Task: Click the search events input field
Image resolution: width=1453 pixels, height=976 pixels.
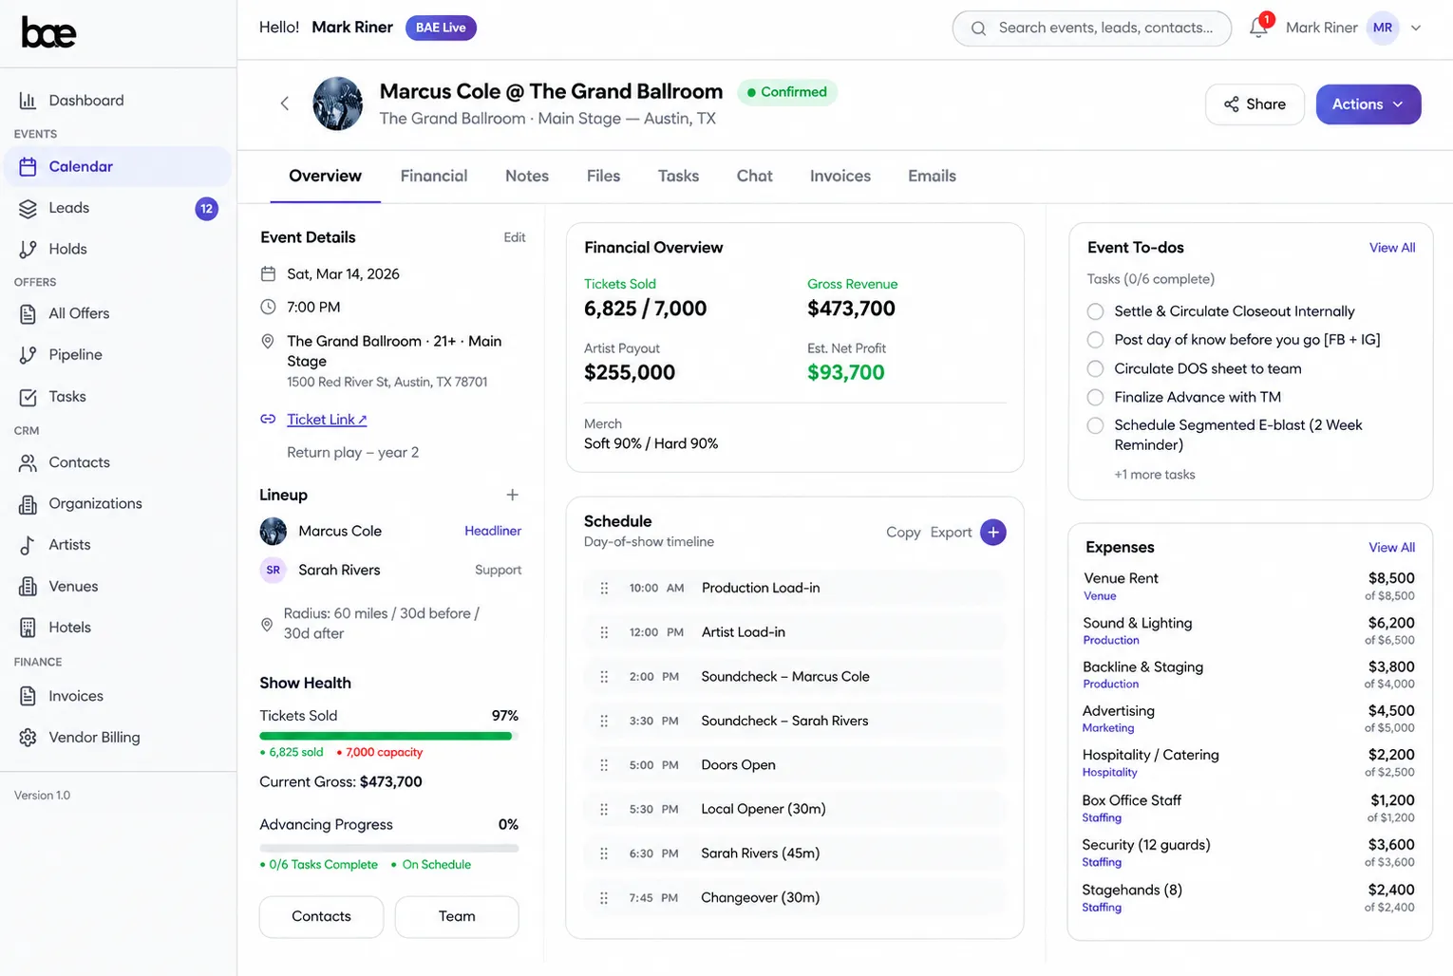Action: click(x=1092, y=28)
